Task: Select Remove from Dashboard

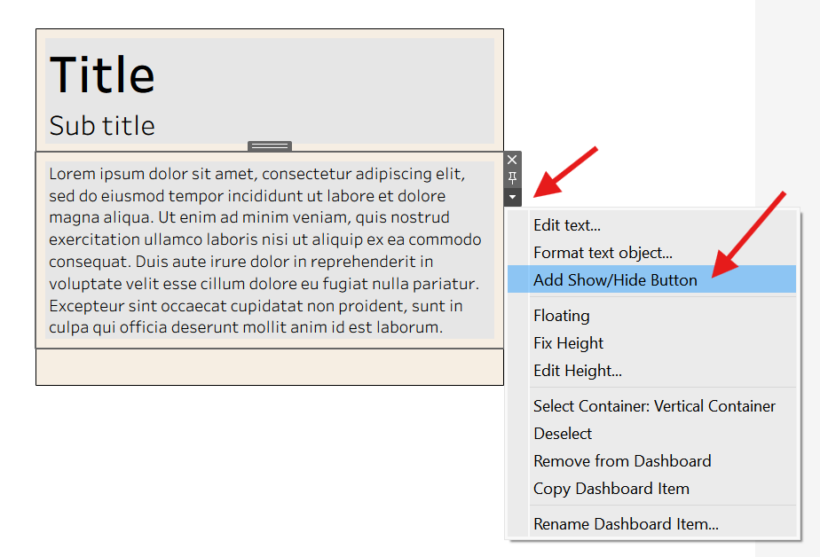Action: (622, 461)
